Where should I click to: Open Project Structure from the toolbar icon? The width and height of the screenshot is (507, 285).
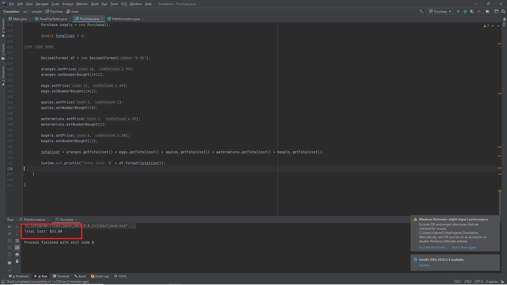488,11
